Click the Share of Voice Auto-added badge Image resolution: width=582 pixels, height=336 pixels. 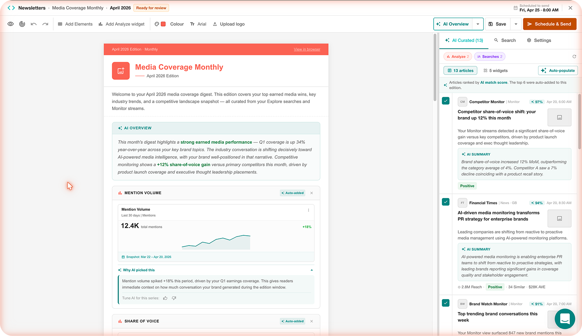[x=293, y=321]
